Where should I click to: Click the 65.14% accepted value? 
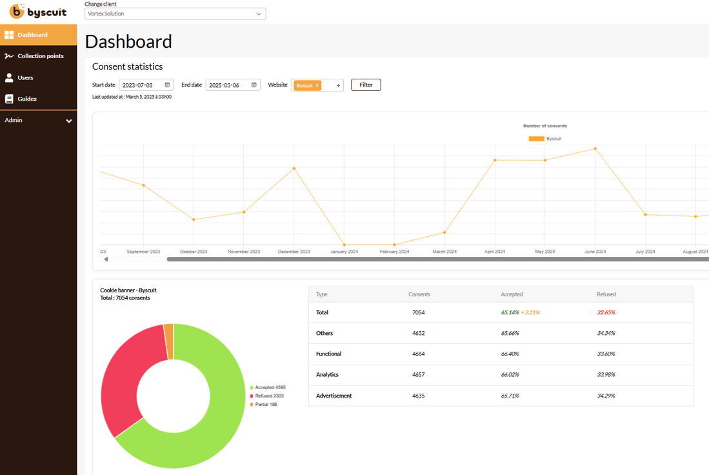(510, 312)
